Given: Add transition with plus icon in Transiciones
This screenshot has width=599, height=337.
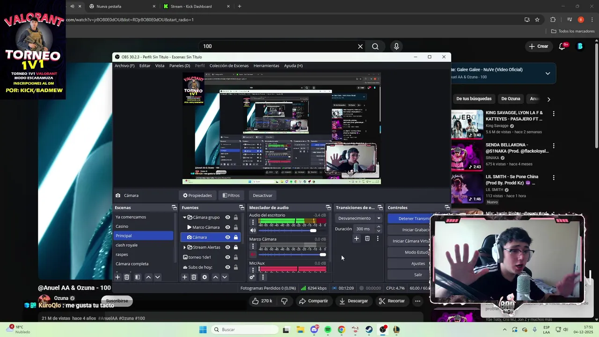Looking at the screenshot, I should (356, 239).
